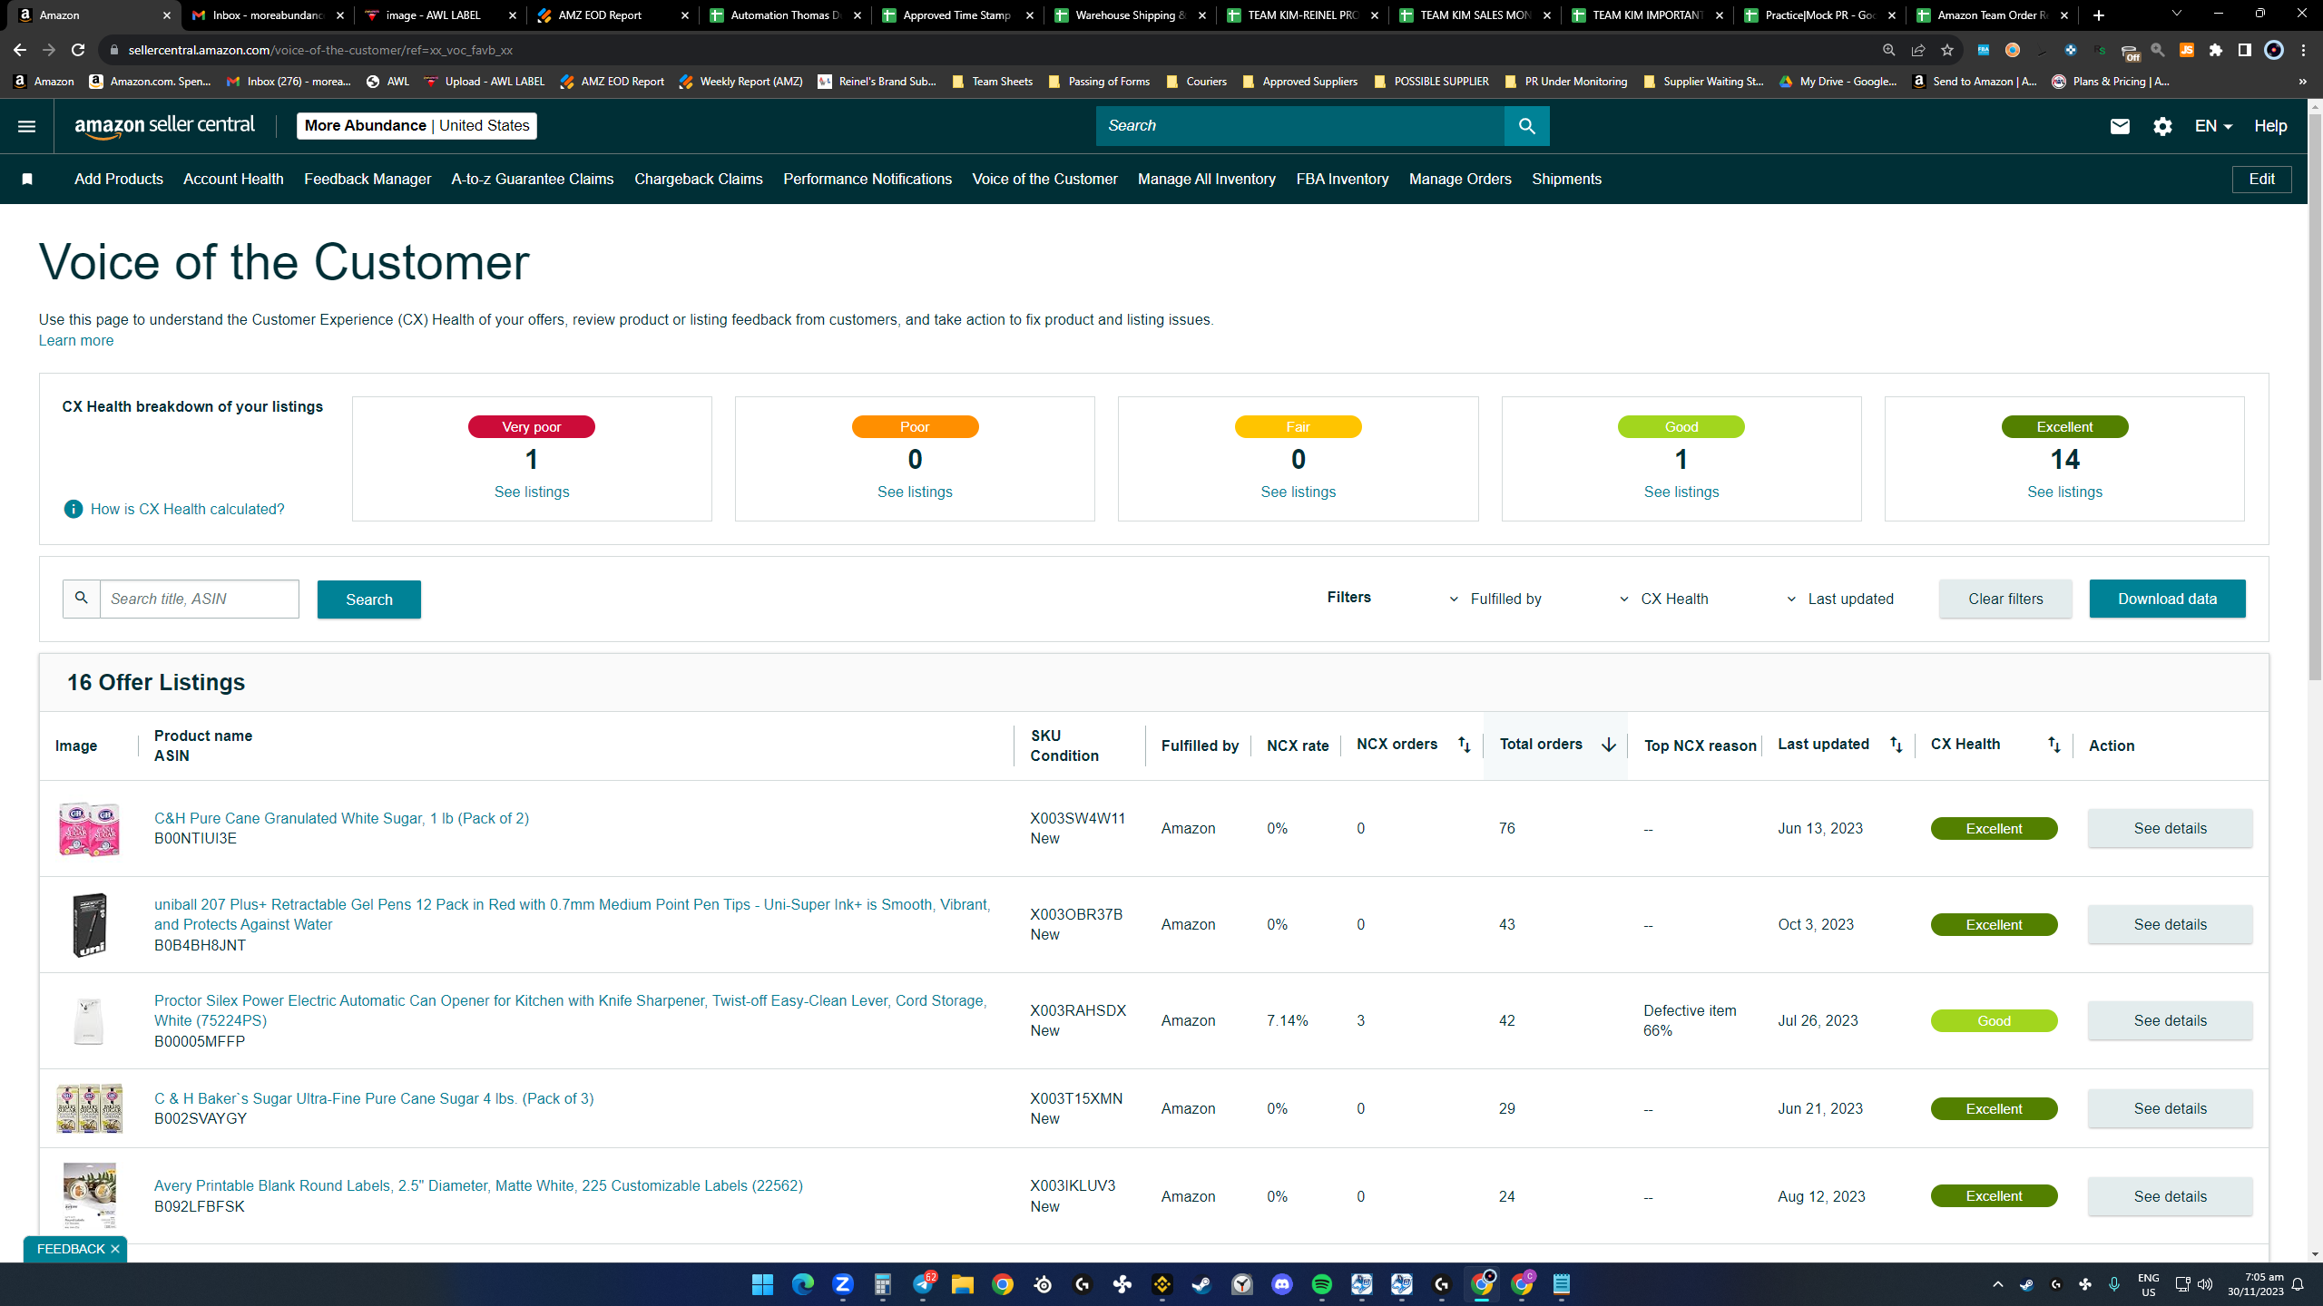Sort the table by Last updated column
The image size is (2323, 1306).
point(1896,745)
